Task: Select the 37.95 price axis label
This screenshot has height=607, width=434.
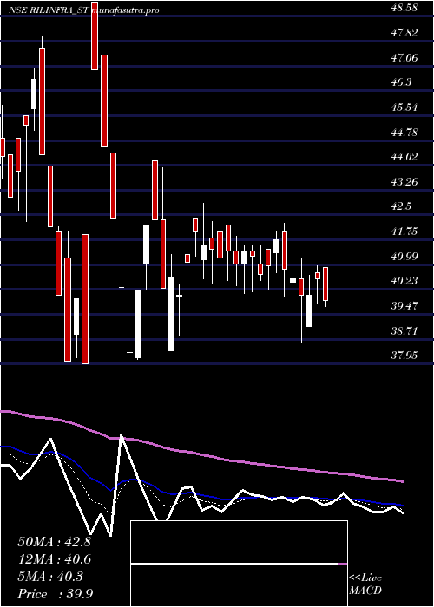Action: pos(404,356)
